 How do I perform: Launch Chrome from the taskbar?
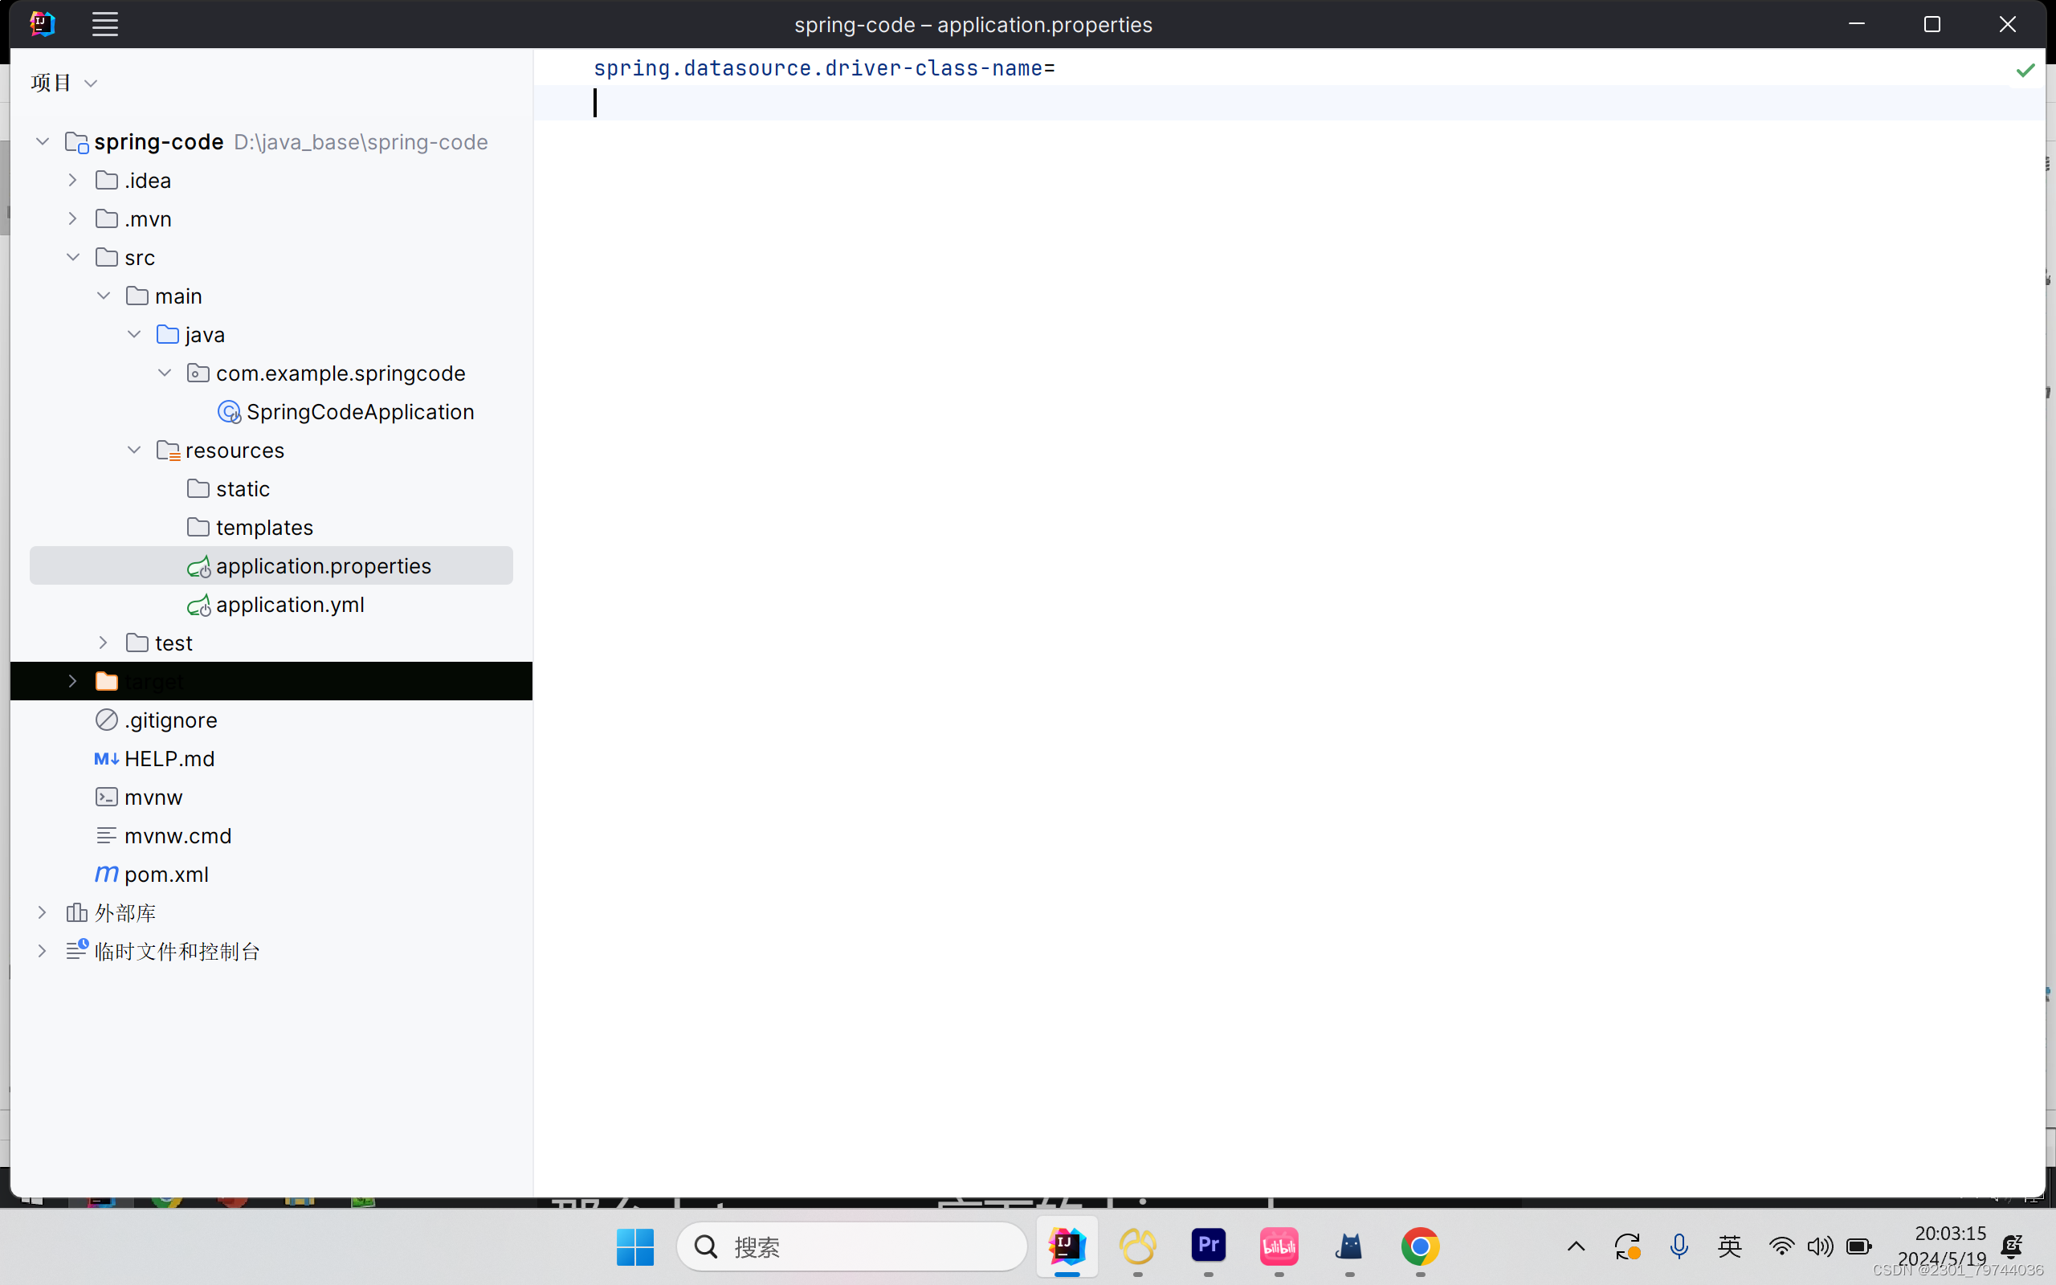pyautogui.click(x=1420, y=1246)
